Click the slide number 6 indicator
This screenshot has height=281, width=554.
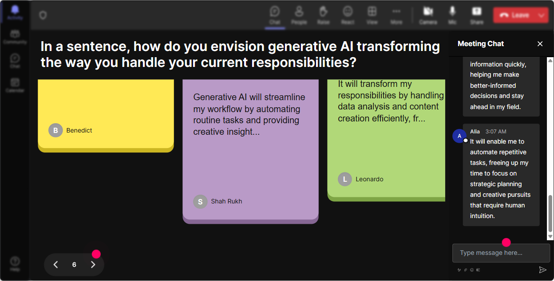pyautogui.click(x=74, y=265)
